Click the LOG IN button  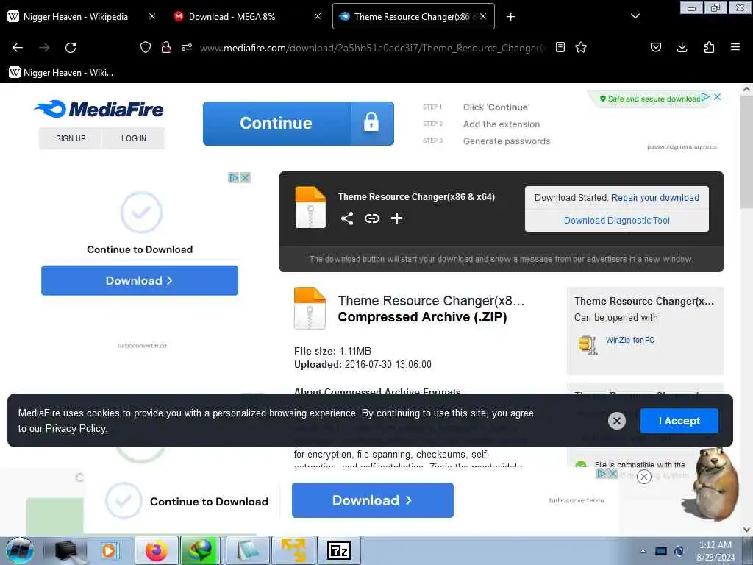134,138
